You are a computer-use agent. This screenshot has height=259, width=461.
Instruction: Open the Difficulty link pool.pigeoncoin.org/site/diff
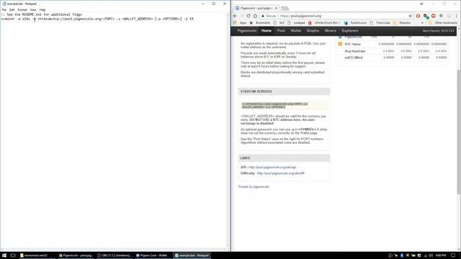(x=280, y=173)
